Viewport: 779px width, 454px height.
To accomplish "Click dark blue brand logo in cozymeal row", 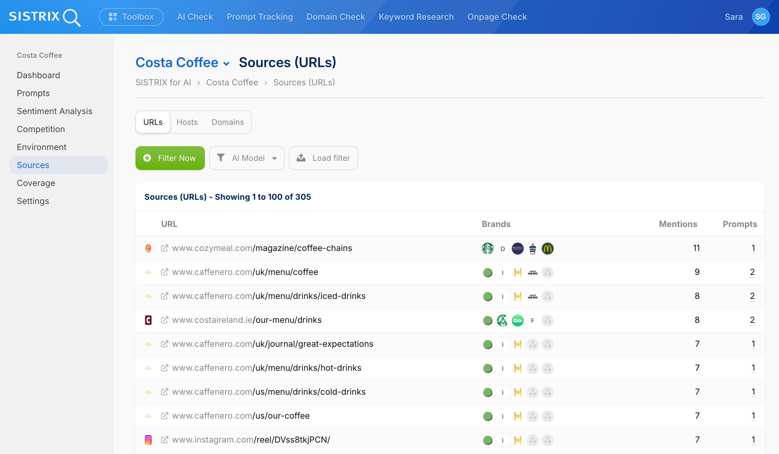I will tap(517, 249).
